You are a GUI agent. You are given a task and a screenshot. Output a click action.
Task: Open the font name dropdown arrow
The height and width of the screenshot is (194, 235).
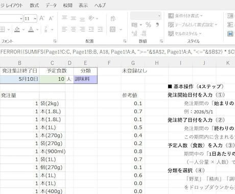pos(21,18)
